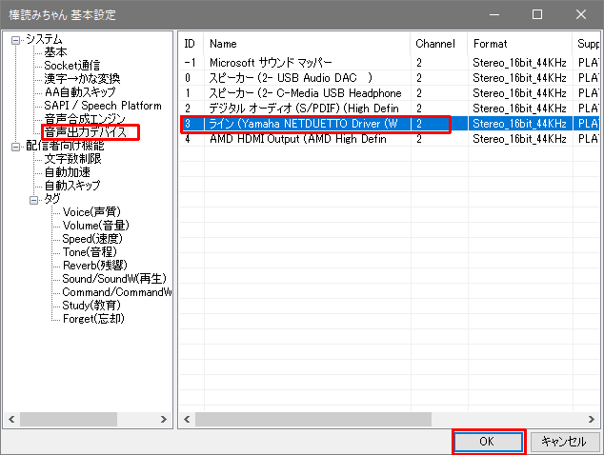Open Reverb(残響) tag settings
The height and width of the screenshot is (455, 604).
click(x=94, y=266)
